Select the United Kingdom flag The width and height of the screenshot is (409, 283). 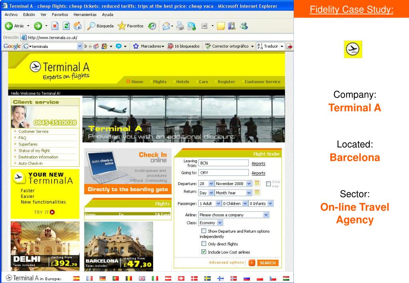click(x=142, y=278)
